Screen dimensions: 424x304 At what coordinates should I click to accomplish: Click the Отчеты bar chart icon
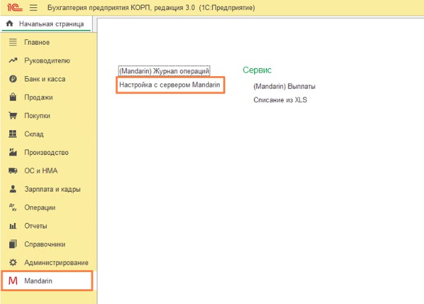tap(13, 226)
